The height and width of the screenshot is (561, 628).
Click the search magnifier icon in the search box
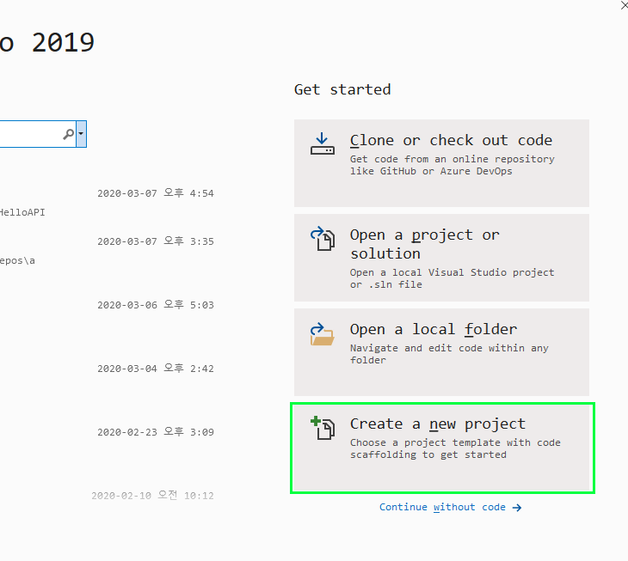pos(69,134)
